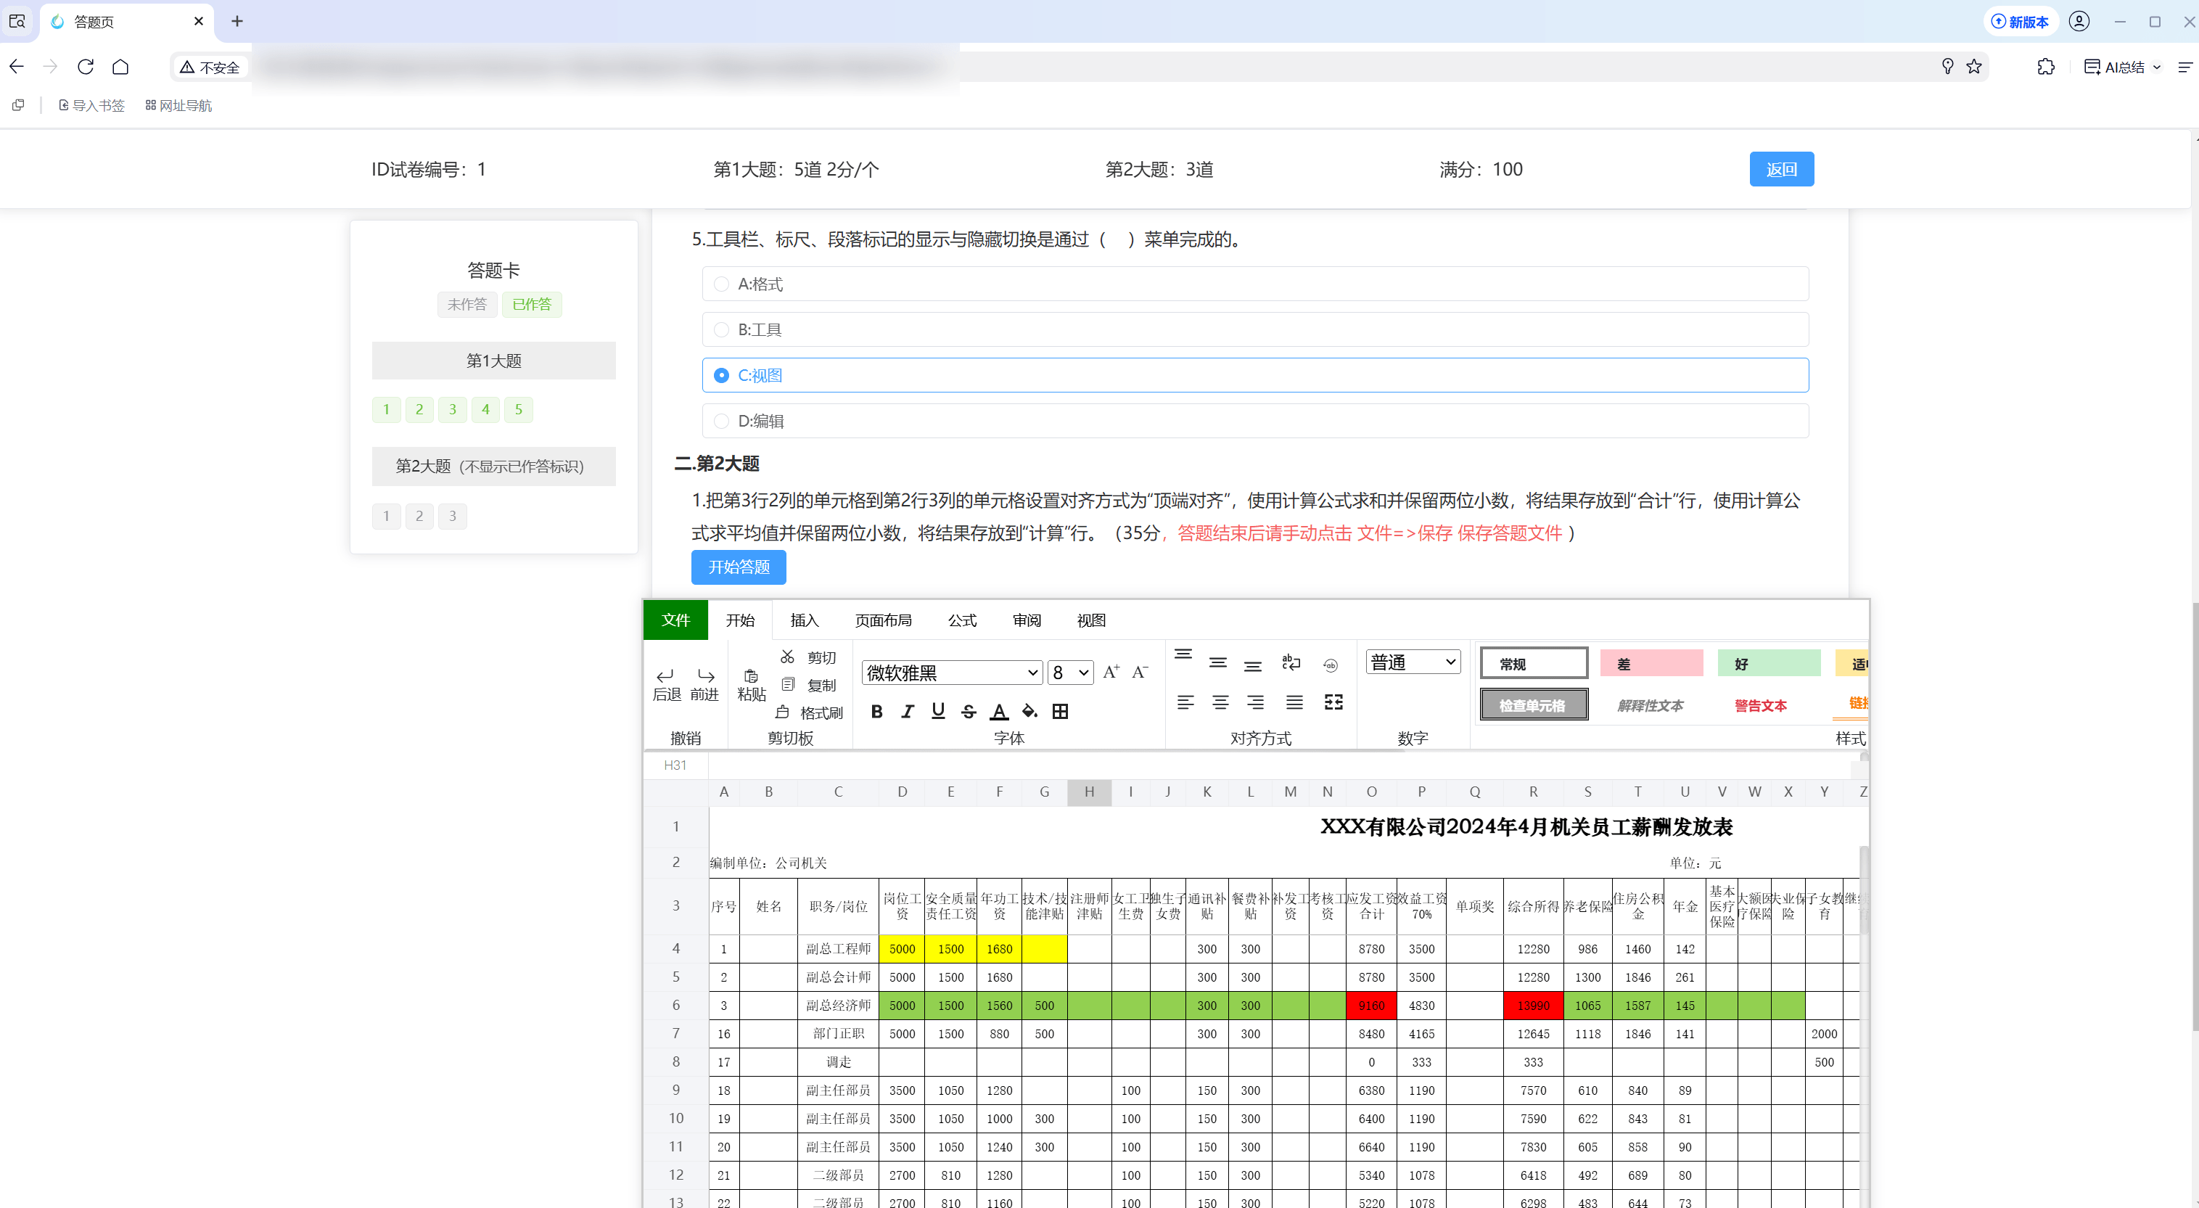Image resolution: width=2199 pixels, height=1208 pixels.
Task: Open the font size dropdown showing 8
Action: click(x=1070, y=673)
